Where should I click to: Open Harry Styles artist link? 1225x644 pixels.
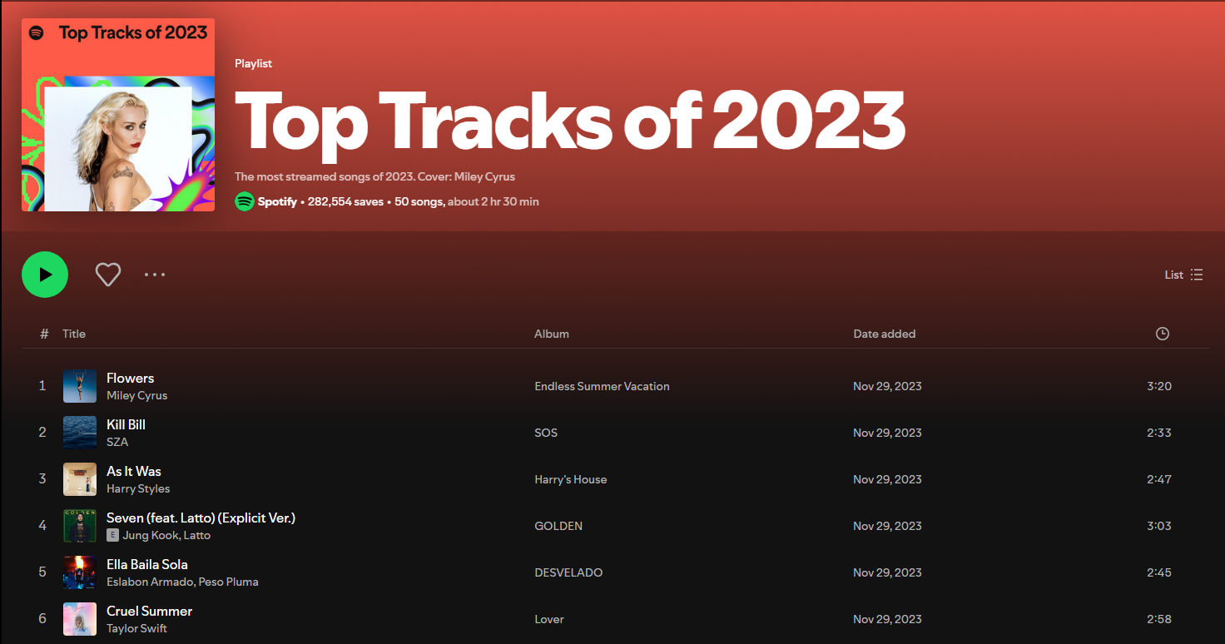pyautogui.click(x=138, y=489)
